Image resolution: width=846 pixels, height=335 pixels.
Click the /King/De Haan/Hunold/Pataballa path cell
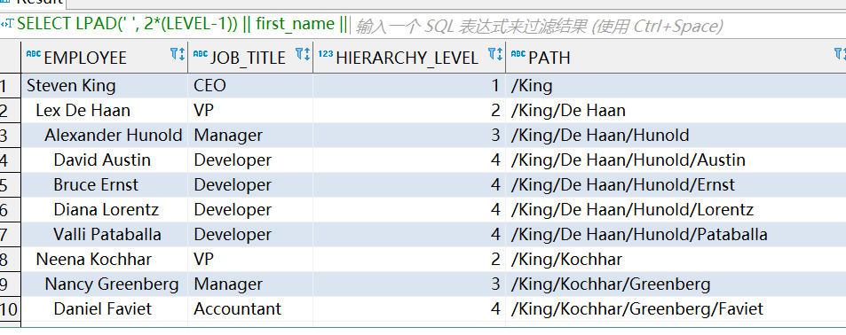676,234
